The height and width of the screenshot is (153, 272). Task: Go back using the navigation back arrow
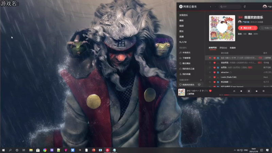pos(210,6)
